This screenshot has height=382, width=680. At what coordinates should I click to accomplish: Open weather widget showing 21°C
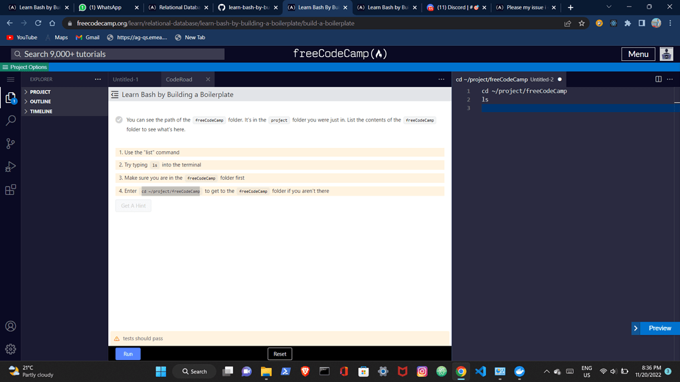pyautogui.click(x=31, y=371)
